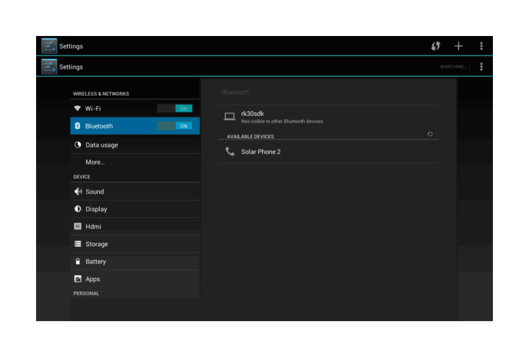Click the Settings app icon in top bar

tap(49, 46)
